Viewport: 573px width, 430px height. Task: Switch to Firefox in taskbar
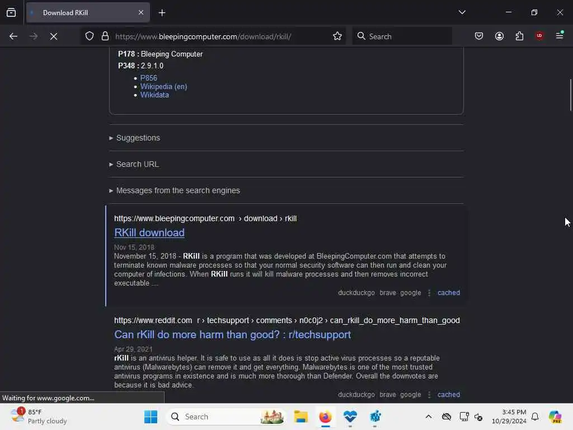coord(325,417)
